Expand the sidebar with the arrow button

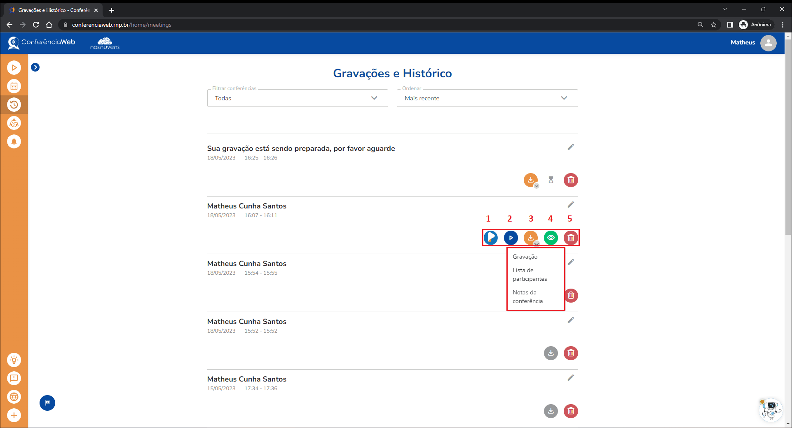coord(35,67)
